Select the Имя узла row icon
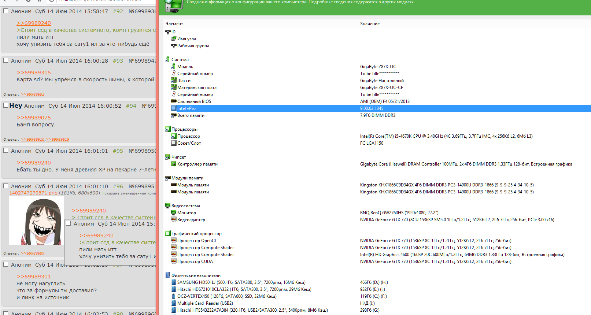Image resolution: width=591 pixels, height=315 pixels. click(x=174, y=39)
